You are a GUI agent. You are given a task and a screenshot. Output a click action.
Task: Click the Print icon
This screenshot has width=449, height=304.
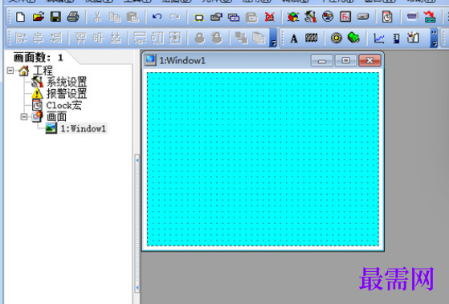tap(73, 17)
